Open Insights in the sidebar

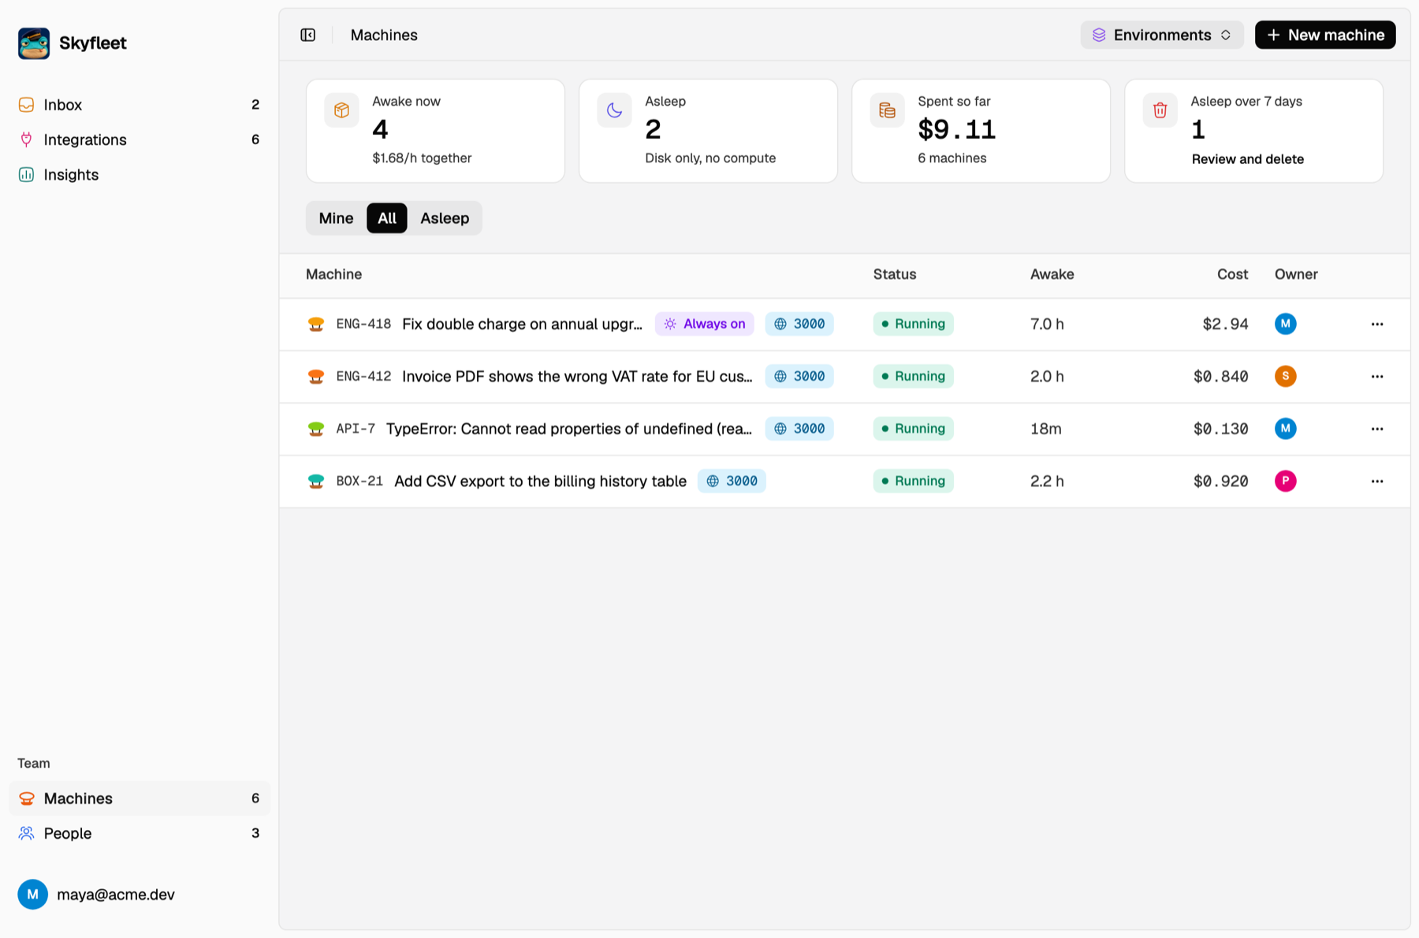point(139,174)
